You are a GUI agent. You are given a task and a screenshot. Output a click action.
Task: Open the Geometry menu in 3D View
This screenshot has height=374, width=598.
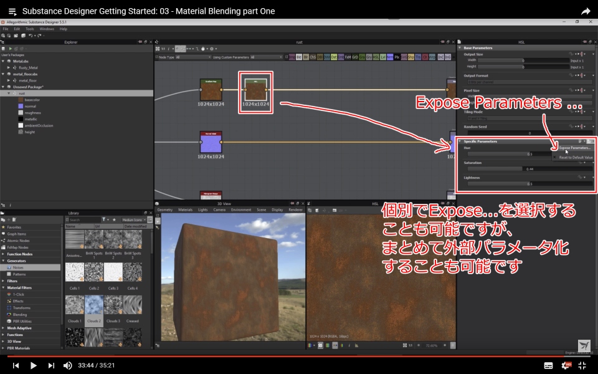(164, 210)
